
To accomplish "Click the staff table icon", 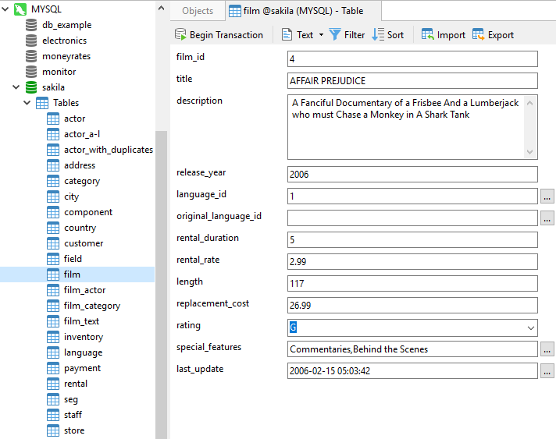I will [x=53, y=415].
